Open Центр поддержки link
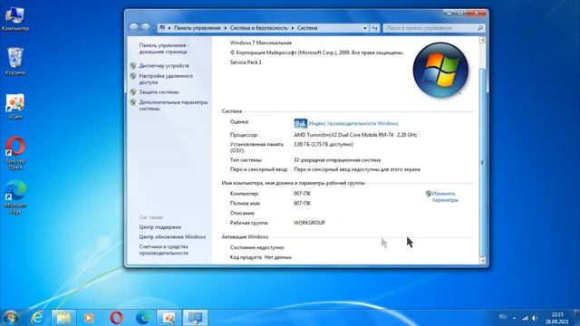Viewport: 580px width, 326px height. [159, 227]
